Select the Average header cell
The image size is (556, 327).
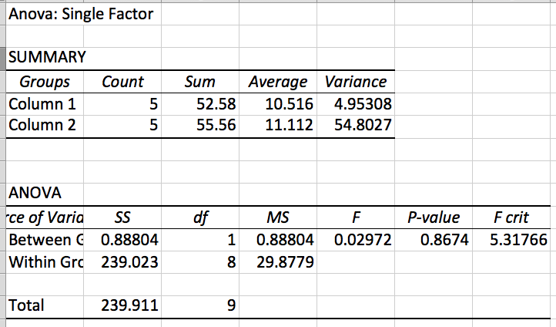tap(277, 82)
